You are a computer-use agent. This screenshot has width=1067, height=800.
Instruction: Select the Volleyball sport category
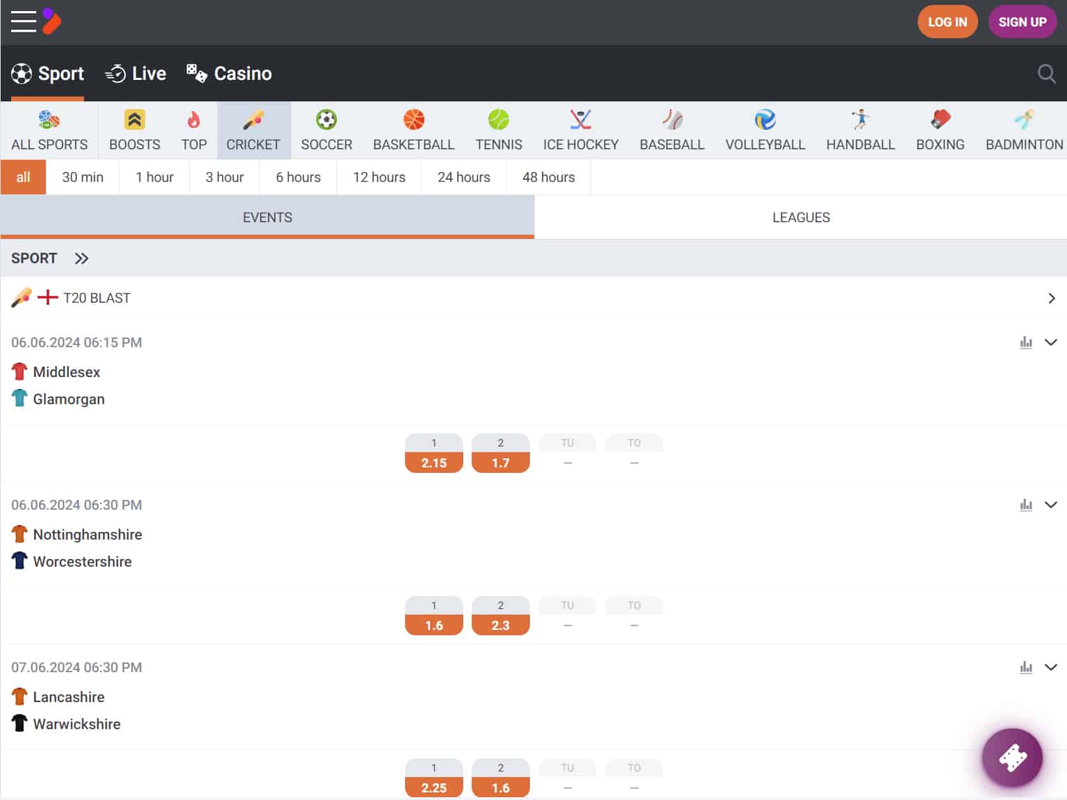click(x=765, y=131)
